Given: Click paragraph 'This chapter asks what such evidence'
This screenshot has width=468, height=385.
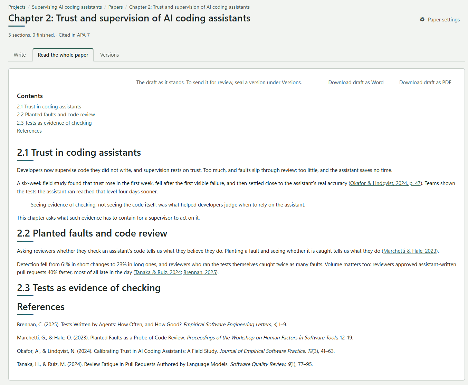Looking at the screenshot, I should tap(108, 218).
